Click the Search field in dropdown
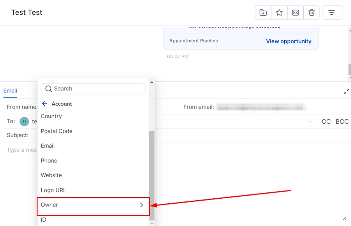351x226 pixels. click(x=93, y=89)
